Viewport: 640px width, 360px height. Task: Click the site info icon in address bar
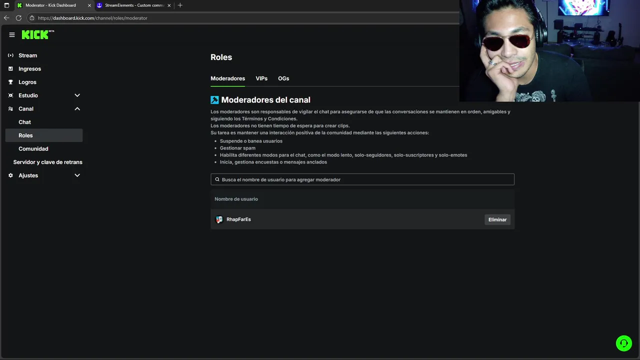coord(32,18)
